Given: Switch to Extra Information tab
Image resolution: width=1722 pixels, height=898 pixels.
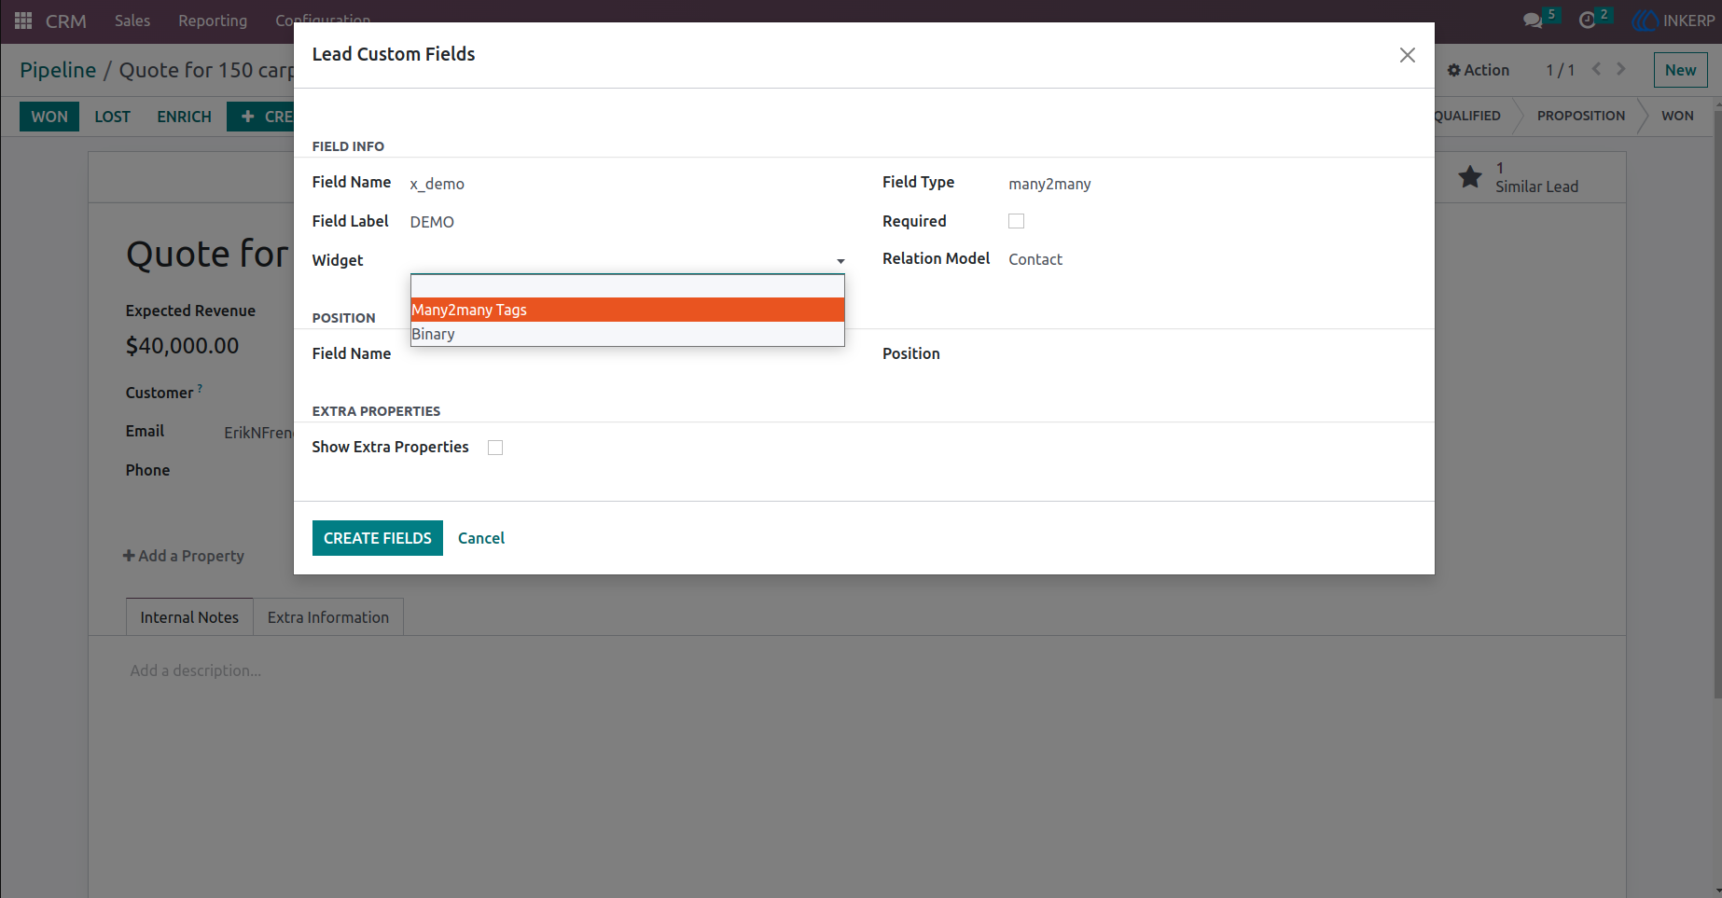Looking at the screenshot, I should 328,617.
